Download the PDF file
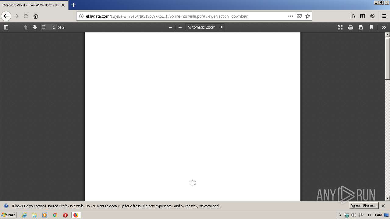 [x=361, y=27]
